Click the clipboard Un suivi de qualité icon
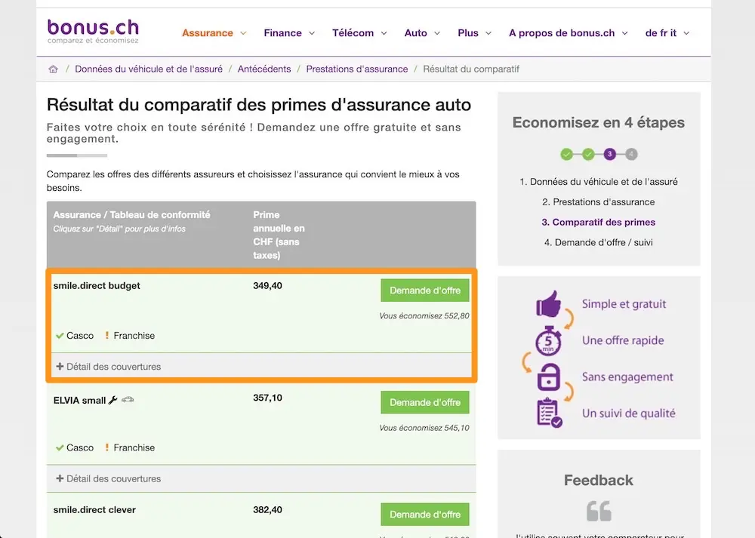Viewport: 755px width, 538px height. (x=549, y=413)
